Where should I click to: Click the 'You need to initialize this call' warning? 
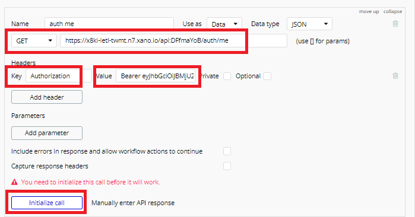tap(90, 182)
